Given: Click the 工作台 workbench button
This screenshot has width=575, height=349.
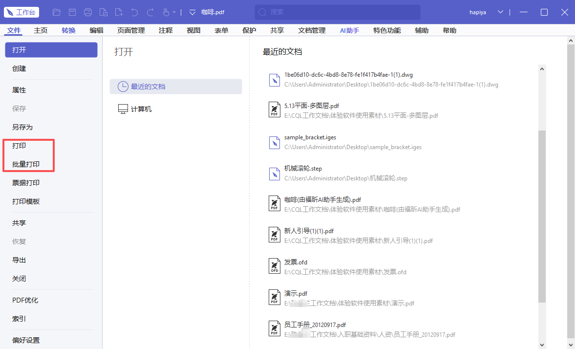Looking at the screenshot, I should [21, 12].
